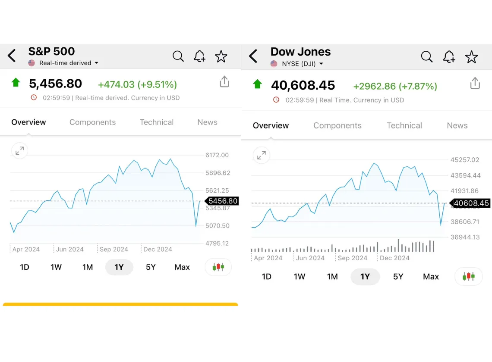
Task: Click the +474.03 (+9.51%) change value
Action: click(x=137, y=84)
